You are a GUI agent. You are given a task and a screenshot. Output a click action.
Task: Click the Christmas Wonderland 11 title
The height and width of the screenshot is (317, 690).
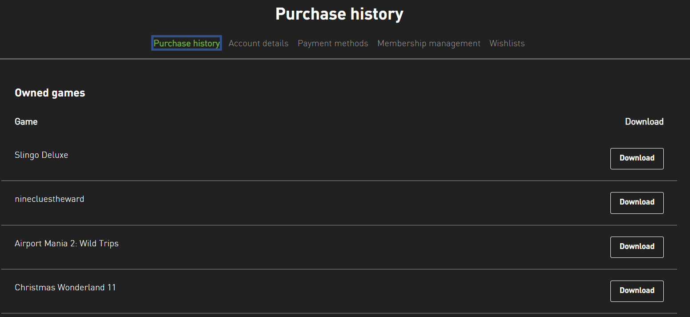[65, 288]
